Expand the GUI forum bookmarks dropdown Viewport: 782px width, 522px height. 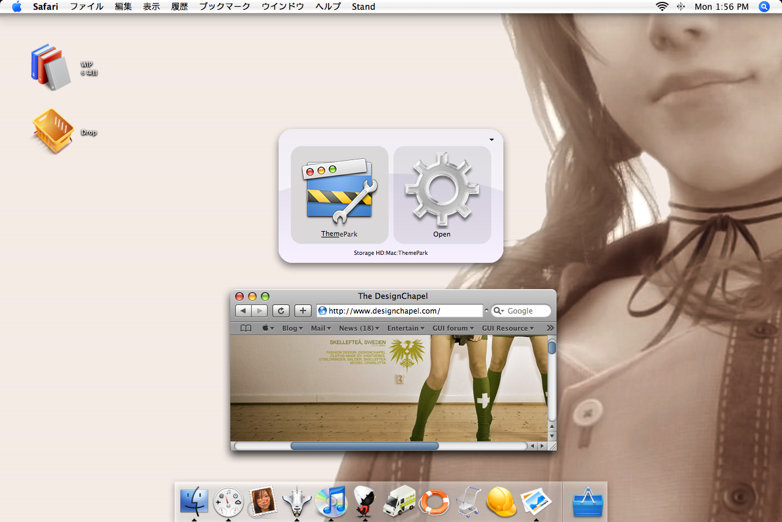pyautogui.click(x=453, y=328)
